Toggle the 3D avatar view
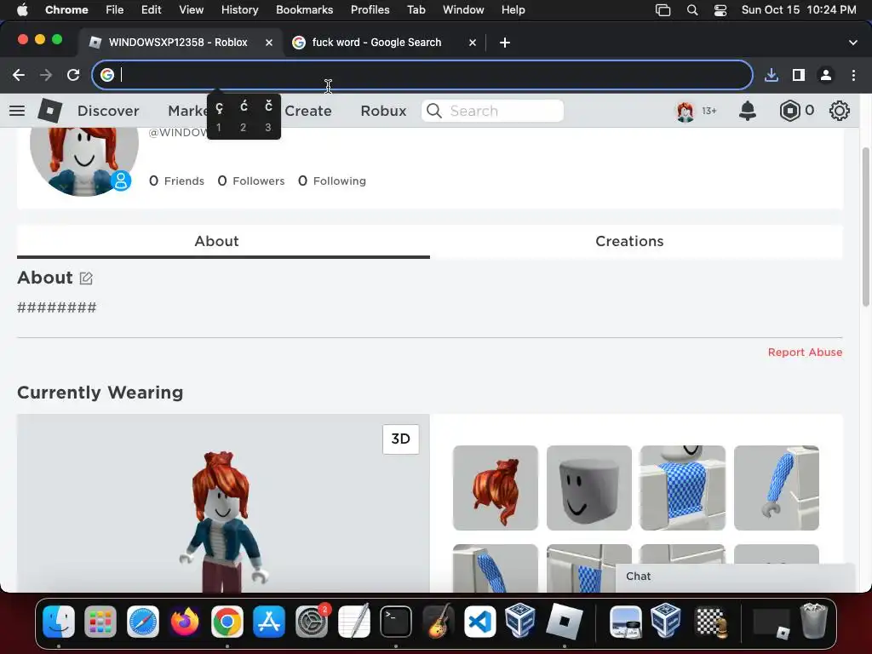Viewport: 872px width, 654px height. [400, 439]
